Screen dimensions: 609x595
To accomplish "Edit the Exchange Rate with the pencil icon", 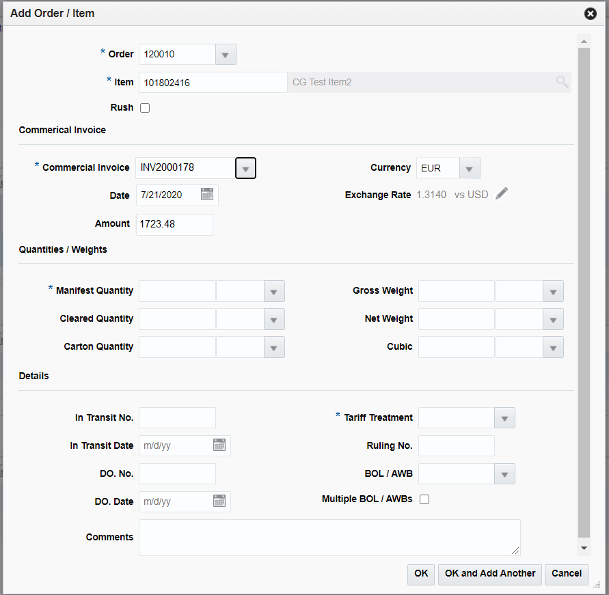I will pos(501,193).
